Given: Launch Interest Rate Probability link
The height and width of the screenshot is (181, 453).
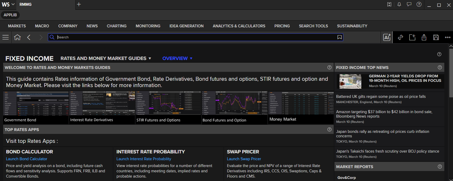Looking at the screenshot, I should (x=144, y=159).
